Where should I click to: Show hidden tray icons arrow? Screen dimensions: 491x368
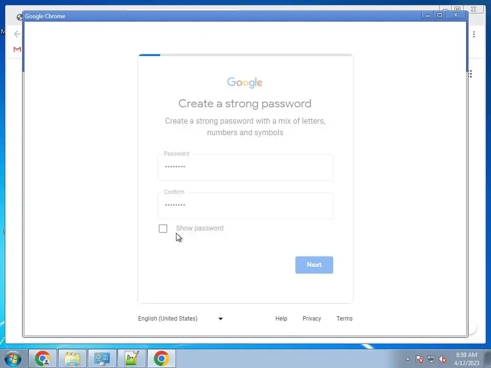click(x=408, y=359)
